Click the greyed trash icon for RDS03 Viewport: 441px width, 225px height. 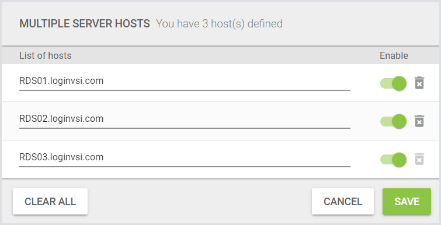(419, 159)
